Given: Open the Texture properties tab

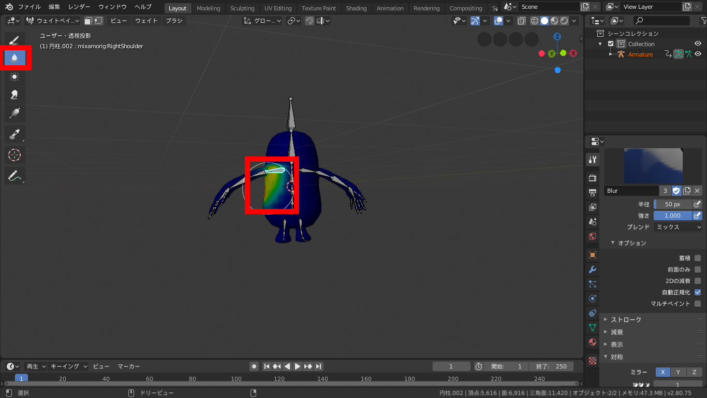Looking at the screenshot, I should click(x=593, y=361).
